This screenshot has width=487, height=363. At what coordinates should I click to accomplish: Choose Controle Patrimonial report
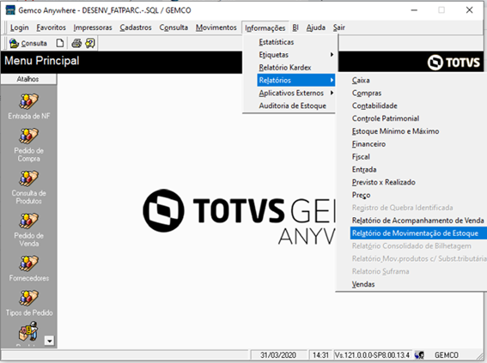386,118
